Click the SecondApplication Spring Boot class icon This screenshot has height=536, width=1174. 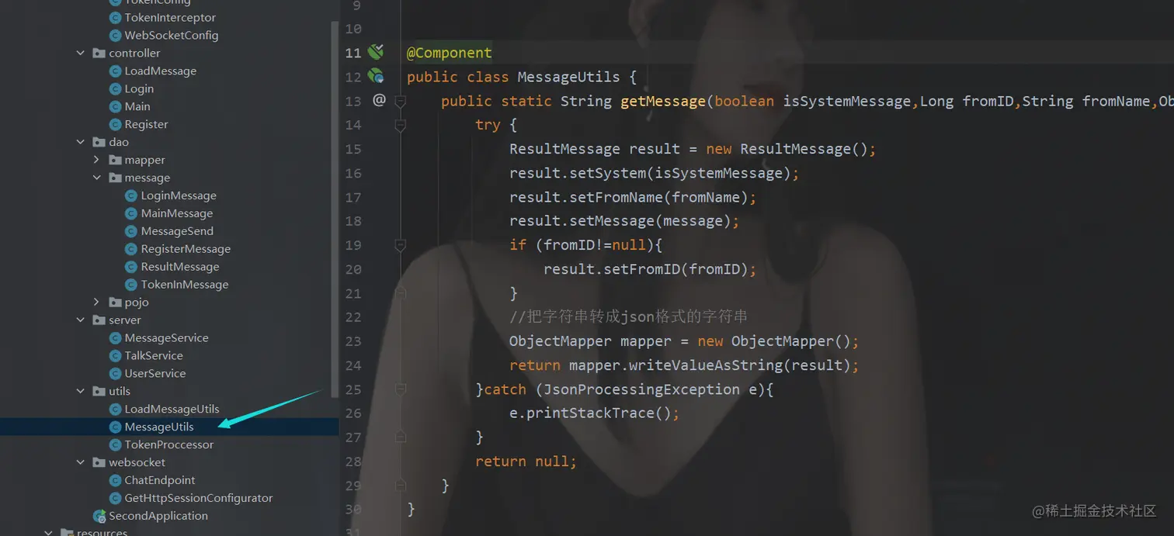(99, 516)
